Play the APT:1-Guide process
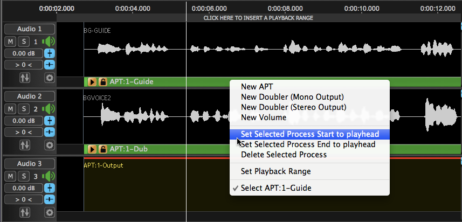Viewport: 462px width, 222px height. (x=92, y=82)
